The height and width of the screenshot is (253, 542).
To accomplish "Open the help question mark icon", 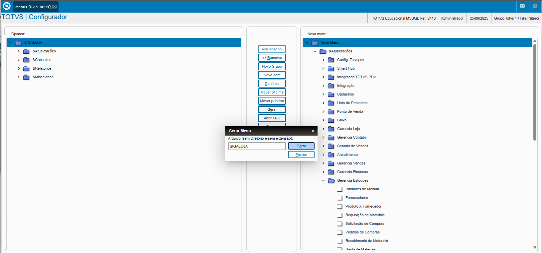I will pos(535,6).
